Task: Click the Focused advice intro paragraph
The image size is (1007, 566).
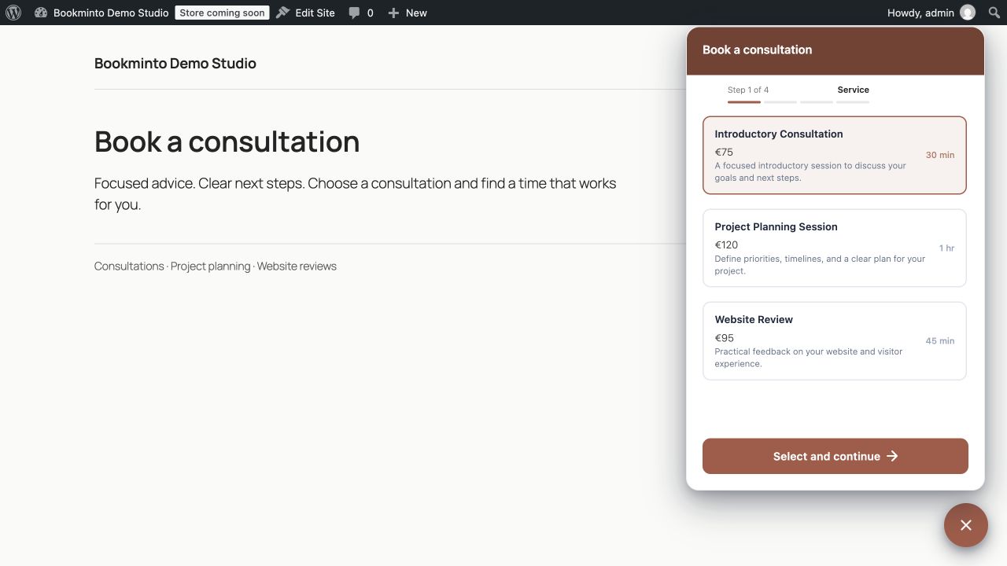Action: [355, 193]
